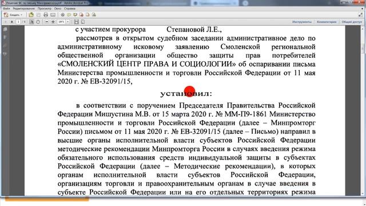Open the Общий доступ pane
366x206 pixels.
[x=352, y=22]
